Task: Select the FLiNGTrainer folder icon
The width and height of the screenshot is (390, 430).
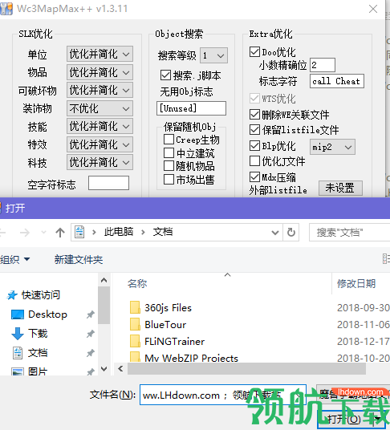Action: pos(135,341)
